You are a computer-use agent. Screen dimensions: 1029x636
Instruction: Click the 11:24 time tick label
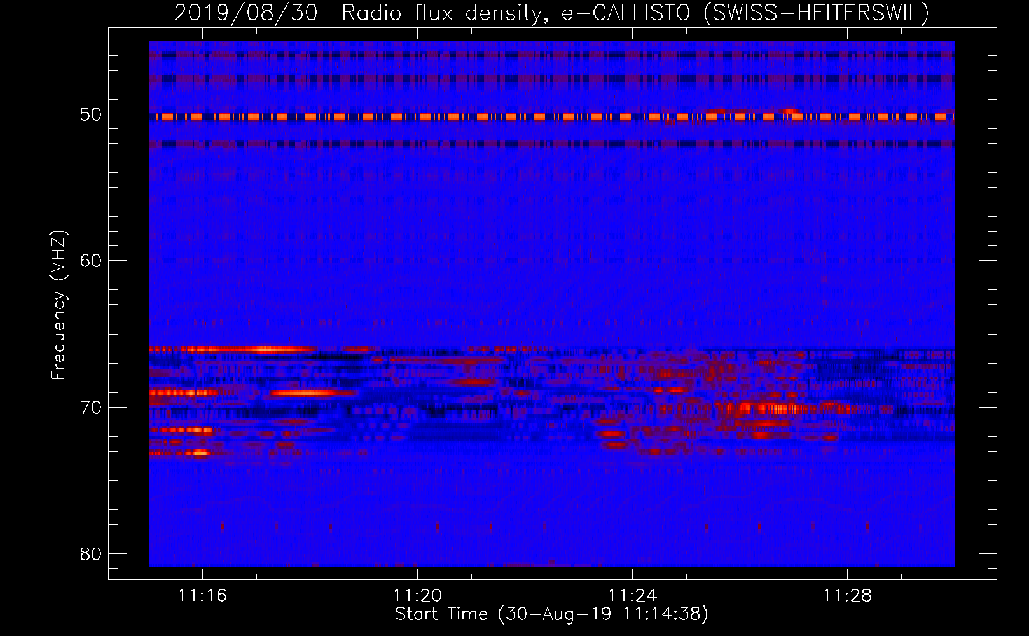coord(632,596)
